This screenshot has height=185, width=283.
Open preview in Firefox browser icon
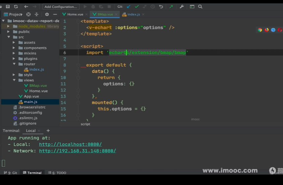[x=267, y=30]
